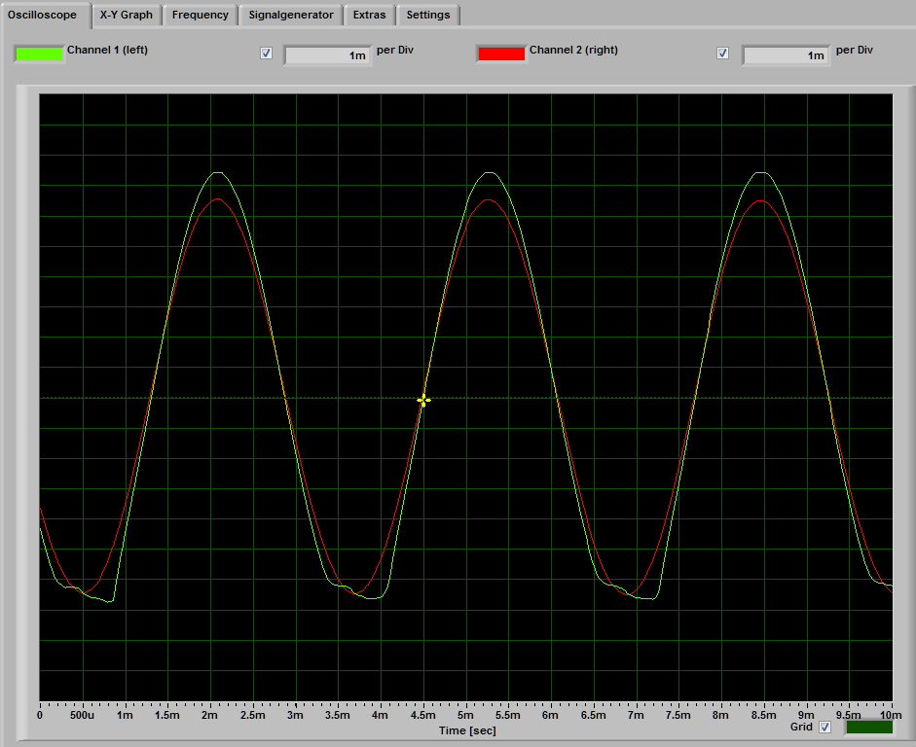The image size is (916, 747).
Task: Click the '2m' time axis value
Action: [209, 715]
